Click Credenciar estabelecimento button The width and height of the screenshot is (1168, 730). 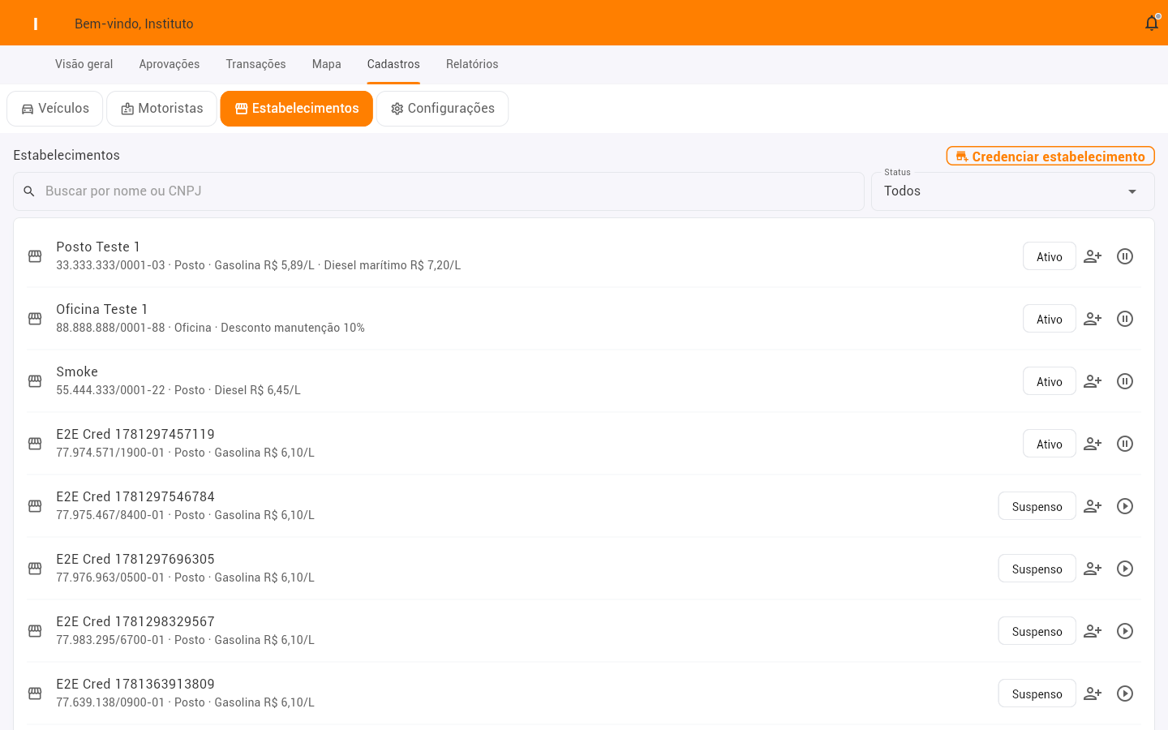click(x=1050, y=156)
